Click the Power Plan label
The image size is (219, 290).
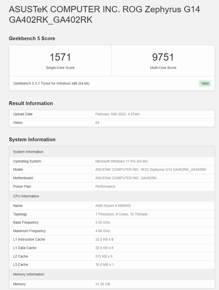click(x=22, y=187)
